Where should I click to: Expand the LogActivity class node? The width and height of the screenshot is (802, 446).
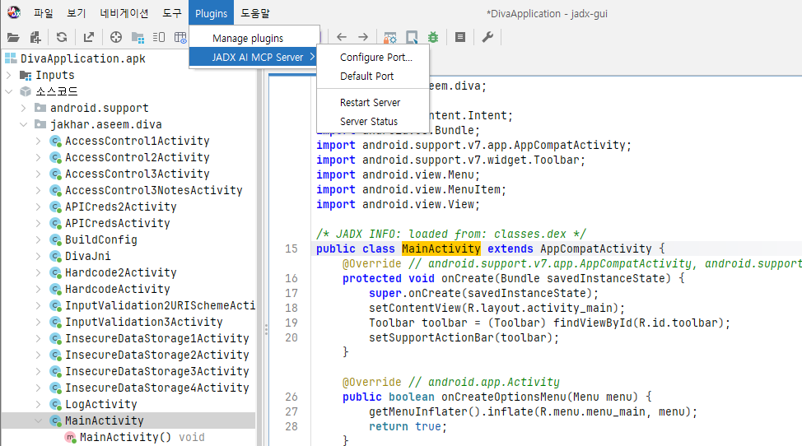pos(39,404)
